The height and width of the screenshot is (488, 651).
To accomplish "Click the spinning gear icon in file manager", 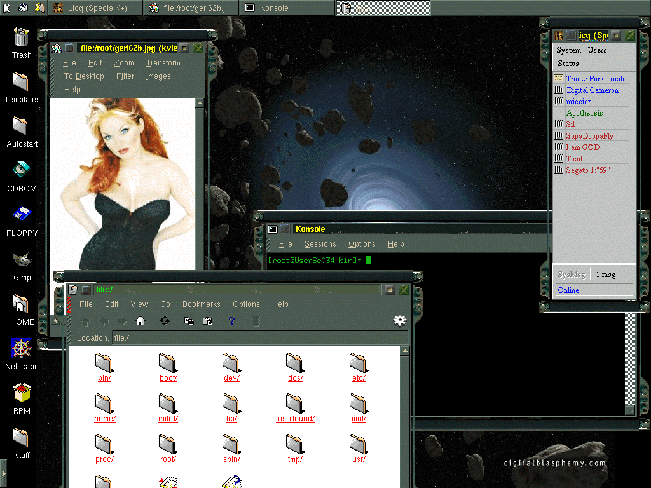I will click(x=399, y=321).
